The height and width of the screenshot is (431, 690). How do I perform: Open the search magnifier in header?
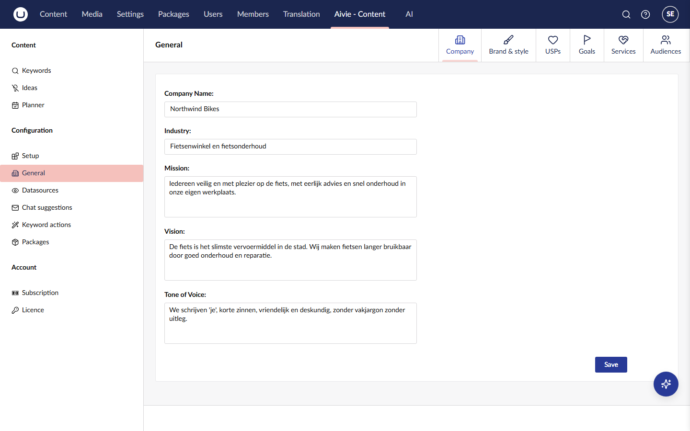tap(626, 14)
